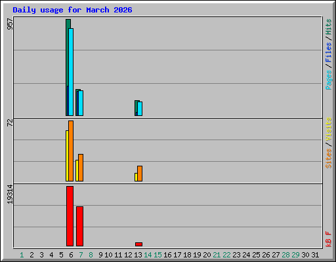This screenshot has height=262, width=336.
Task: Click day 14 on the x-axis
Action: 148,255
